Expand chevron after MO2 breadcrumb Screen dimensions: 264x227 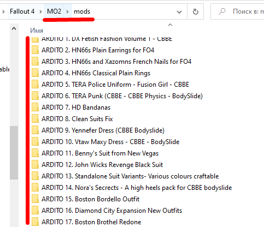[67, 12]
